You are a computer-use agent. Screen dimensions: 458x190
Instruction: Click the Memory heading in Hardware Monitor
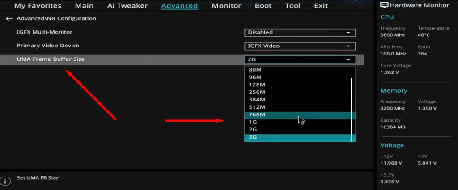[394, 91]
